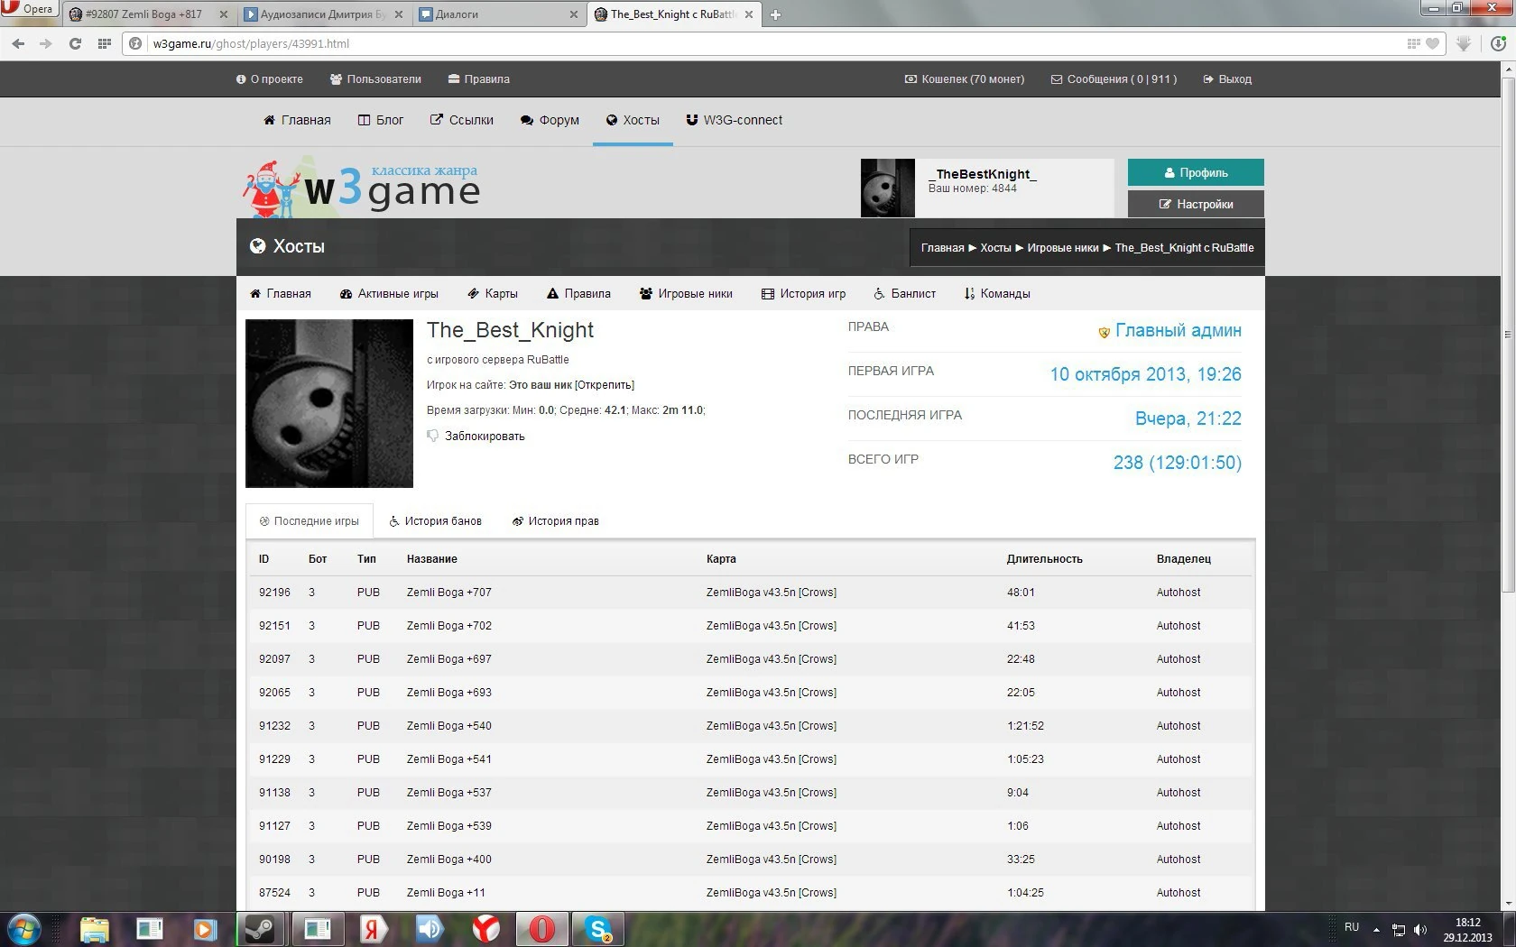The width and height of the screenshot is (1516, 947).
Task: Open the new tab plus button
Action: (x=775, y=14)
